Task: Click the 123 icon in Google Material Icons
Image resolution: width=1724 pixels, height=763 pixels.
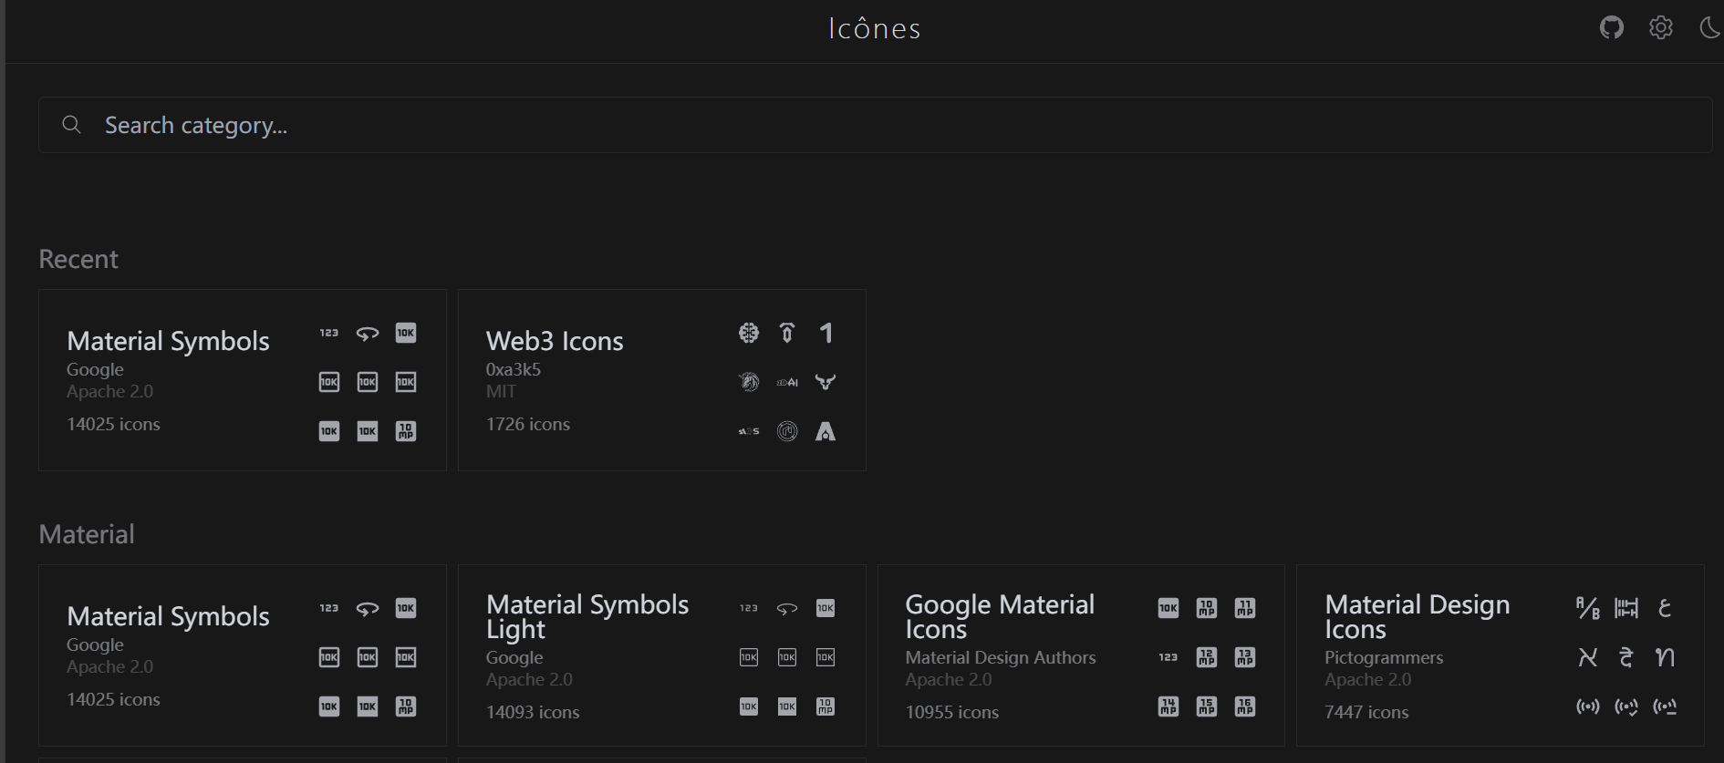Action: [1168, 657]
